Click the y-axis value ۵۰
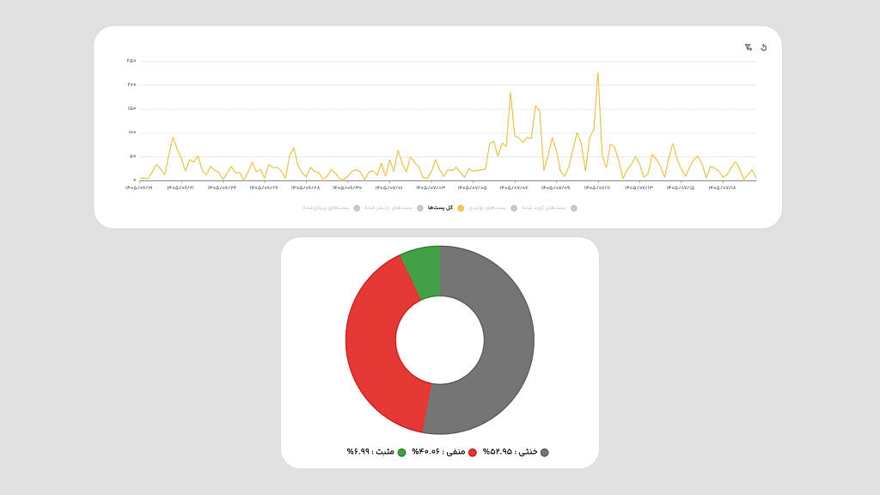Screen dimensions: 880x495 [x=132, y=156]
